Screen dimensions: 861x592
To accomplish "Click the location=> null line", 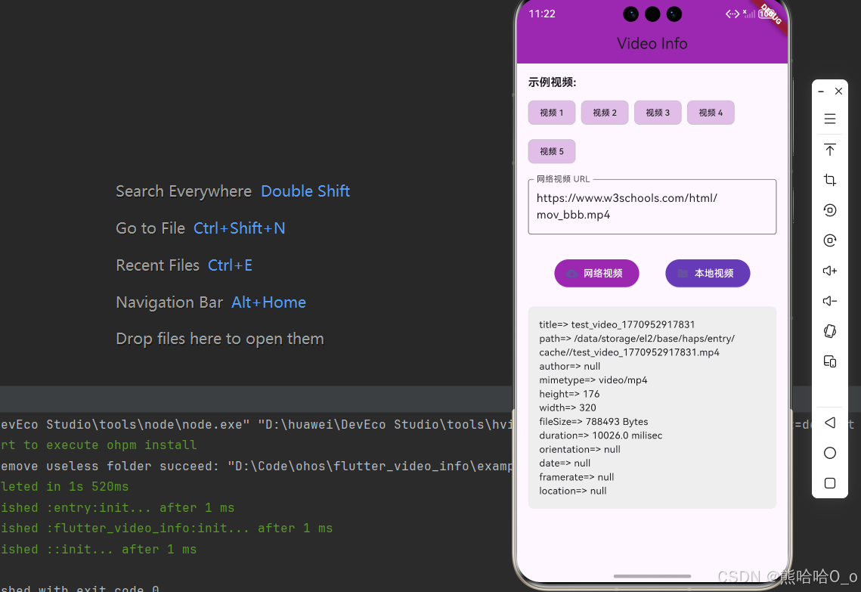I will (x=572, y=491).
